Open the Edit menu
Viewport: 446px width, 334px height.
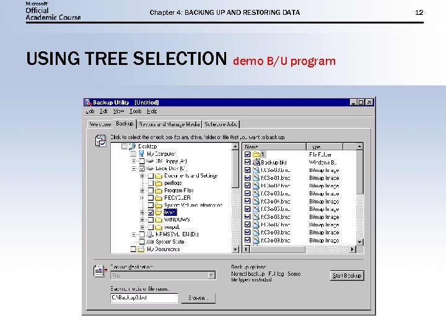pos(103,111)
